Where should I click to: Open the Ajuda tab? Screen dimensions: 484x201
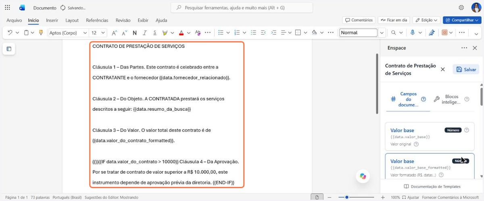[x=161, y=20]
